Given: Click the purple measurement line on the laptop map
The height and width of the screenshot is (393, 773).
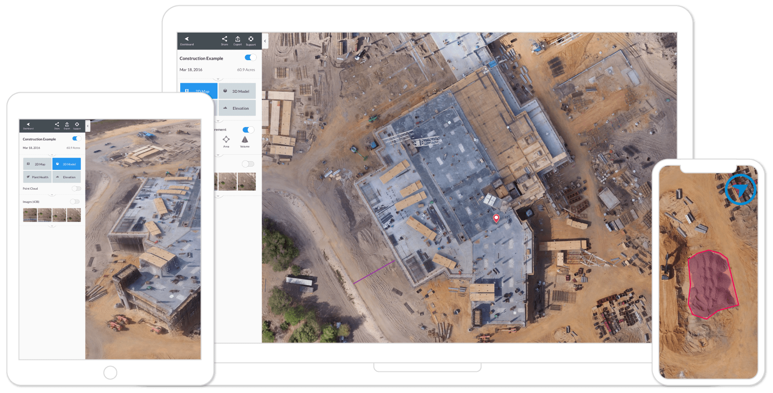Looking at the screenshot, I should (374, 272).
